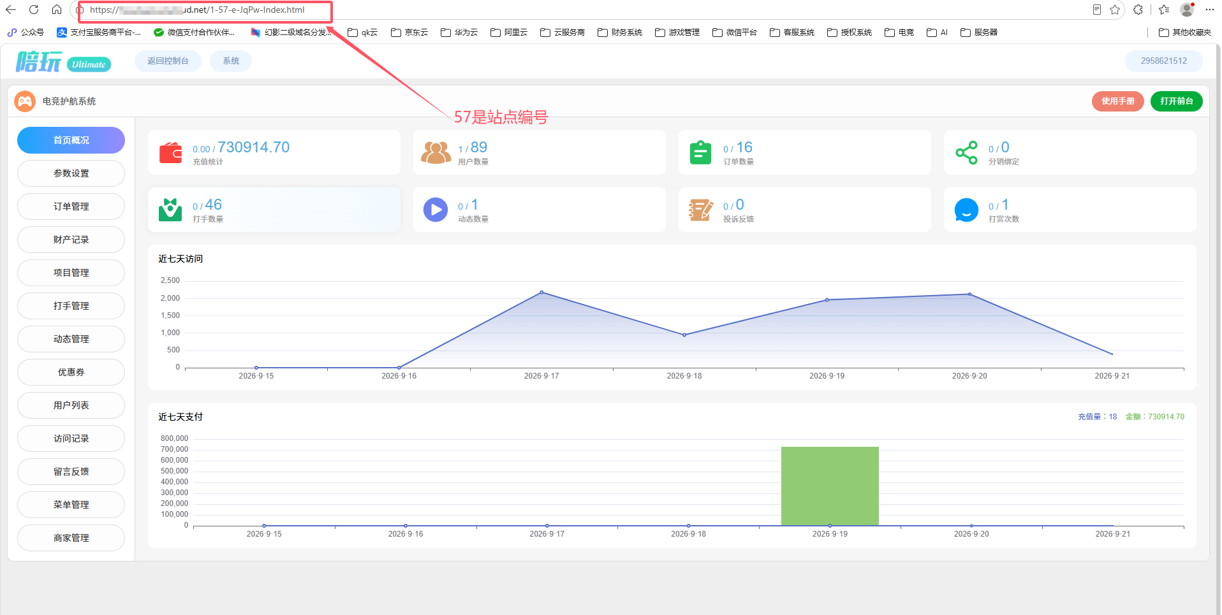Open 商家管理 sidebar item
The image size is (1222, 615).
tap(71, 538)
